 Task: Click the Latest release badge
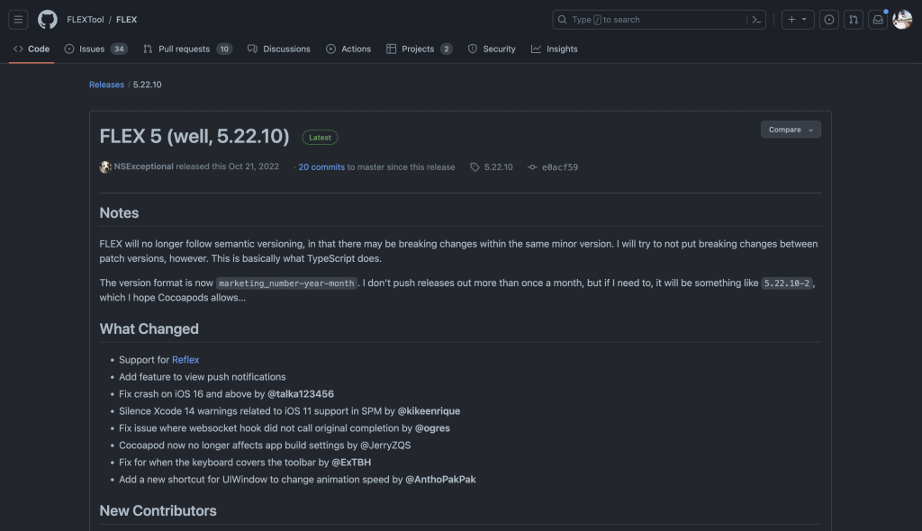(x=320, y=137)
